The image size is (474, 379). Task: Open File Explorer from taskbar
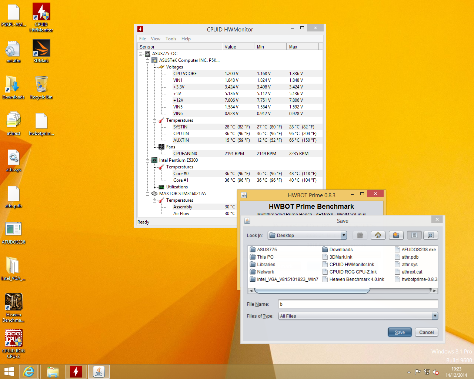[53, 372]
